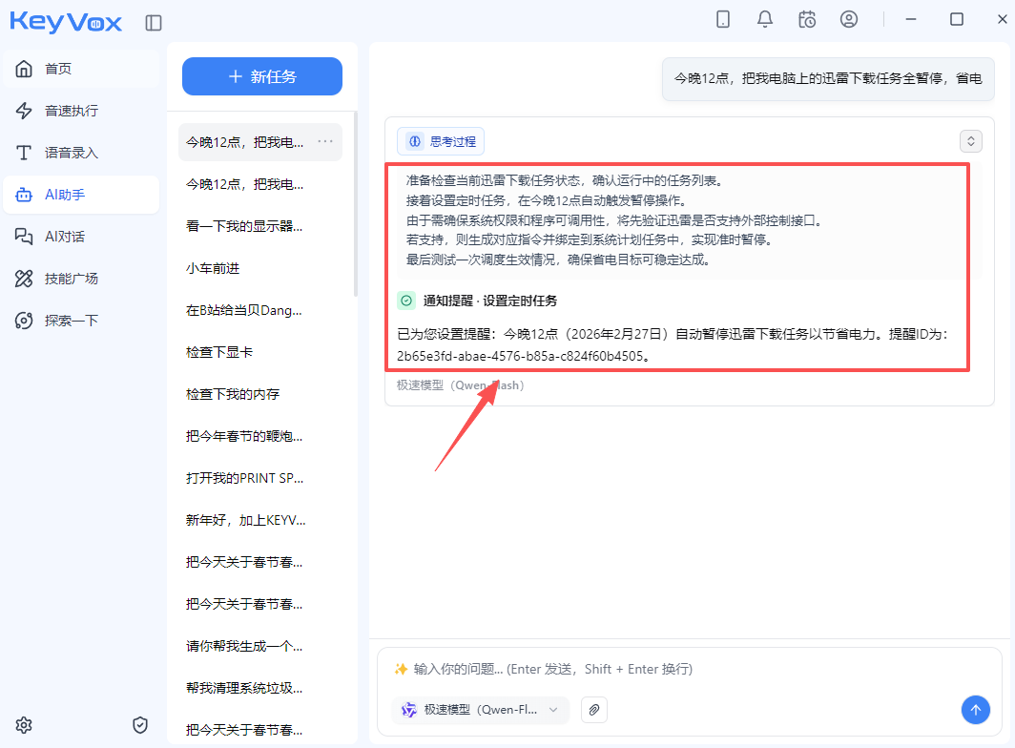Open settings gear at bottom left
Screen dimensions: 1015x748
pyautogui.click(x=24, y=725)
